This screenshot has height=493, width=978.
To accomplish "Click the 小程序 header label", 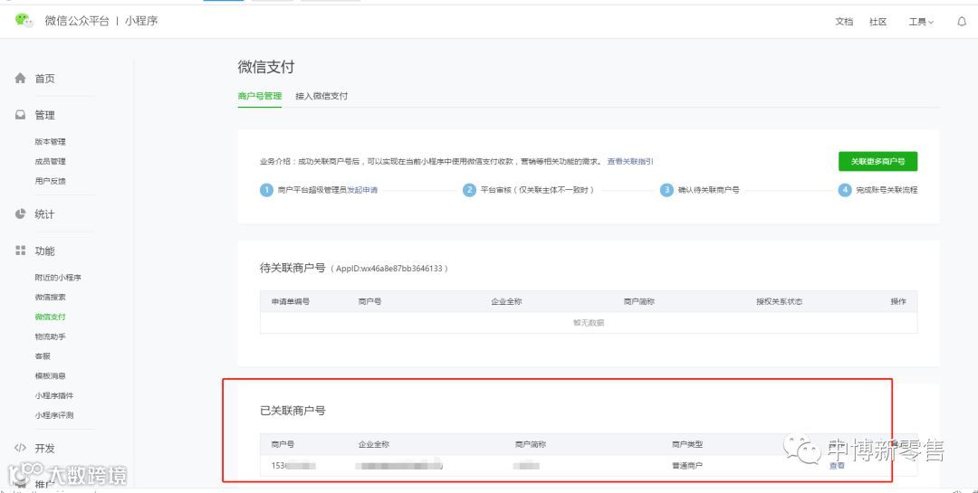I will pos(141,21).
